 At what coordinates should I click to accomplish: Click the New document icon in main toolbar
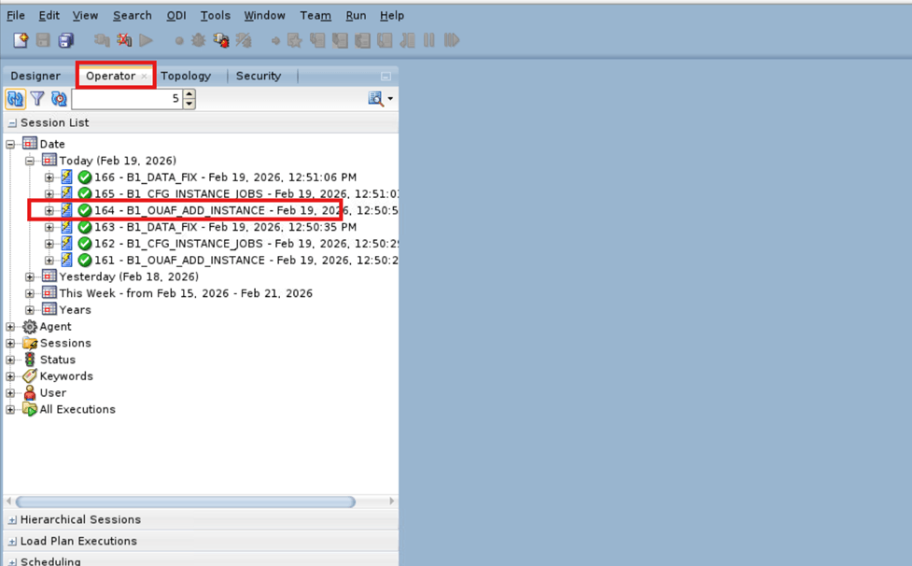pos(19,39)
